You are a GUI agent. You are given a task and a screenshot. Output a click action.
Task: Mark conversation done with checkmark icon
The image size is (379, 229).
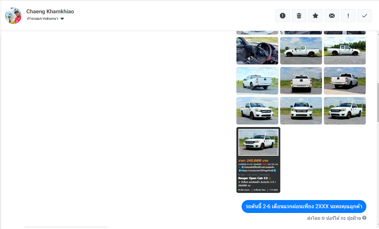(x=365, y=16)
